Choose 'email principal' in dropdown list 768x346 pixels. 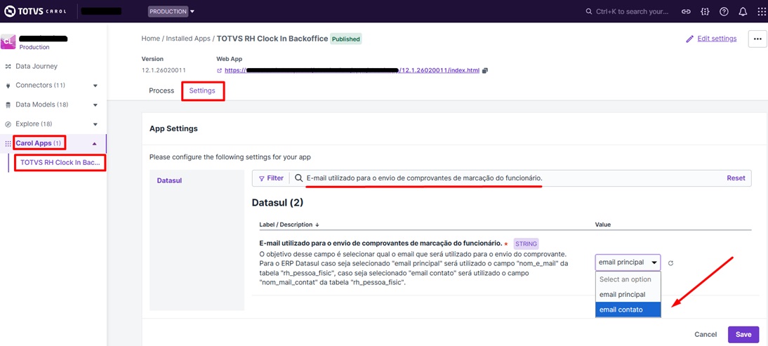tap(628, 295)
